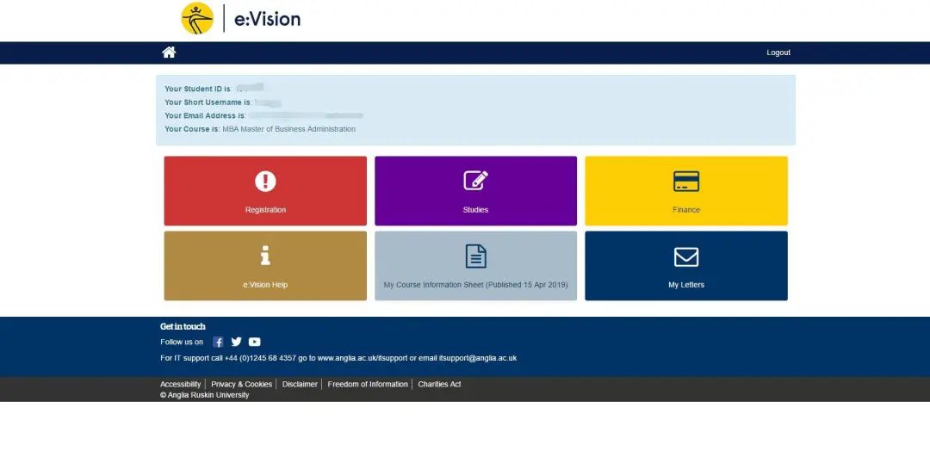This screenshot has width=930, height=451.
Task: Open the Facebook page icon
Action: pyautogui.click(x=218, y=342)
